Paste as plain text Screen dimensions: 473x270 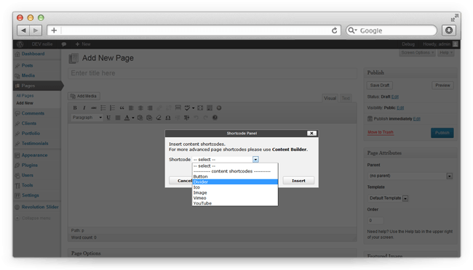pyautogui.click(x=140, y=118)
